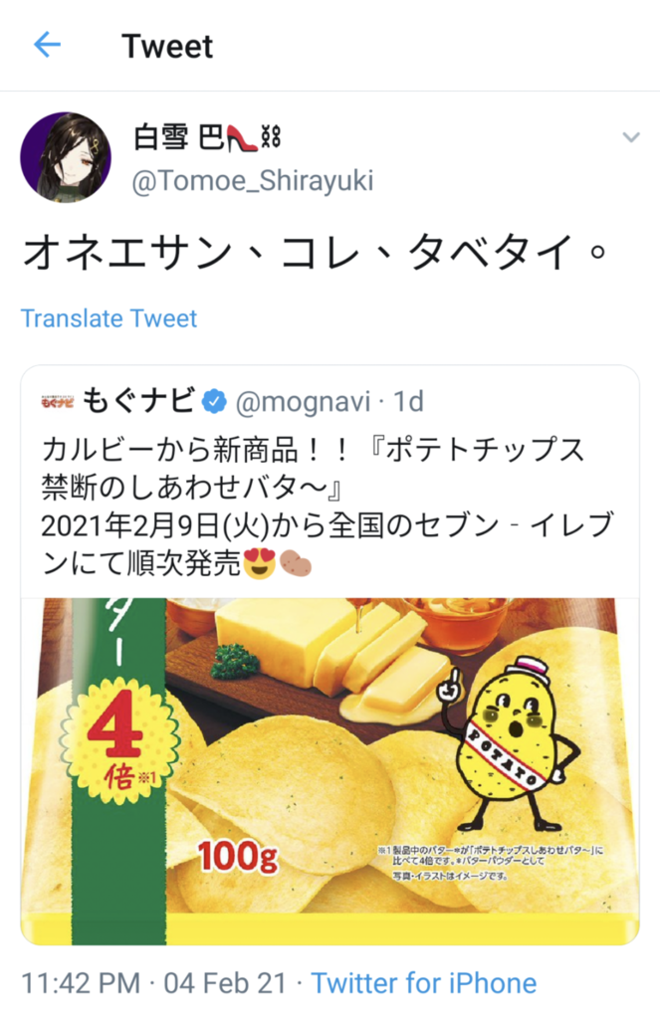660x1019 pixels.
Task: Click the high heel emoji in name
Action: click(x=242, y=137)
